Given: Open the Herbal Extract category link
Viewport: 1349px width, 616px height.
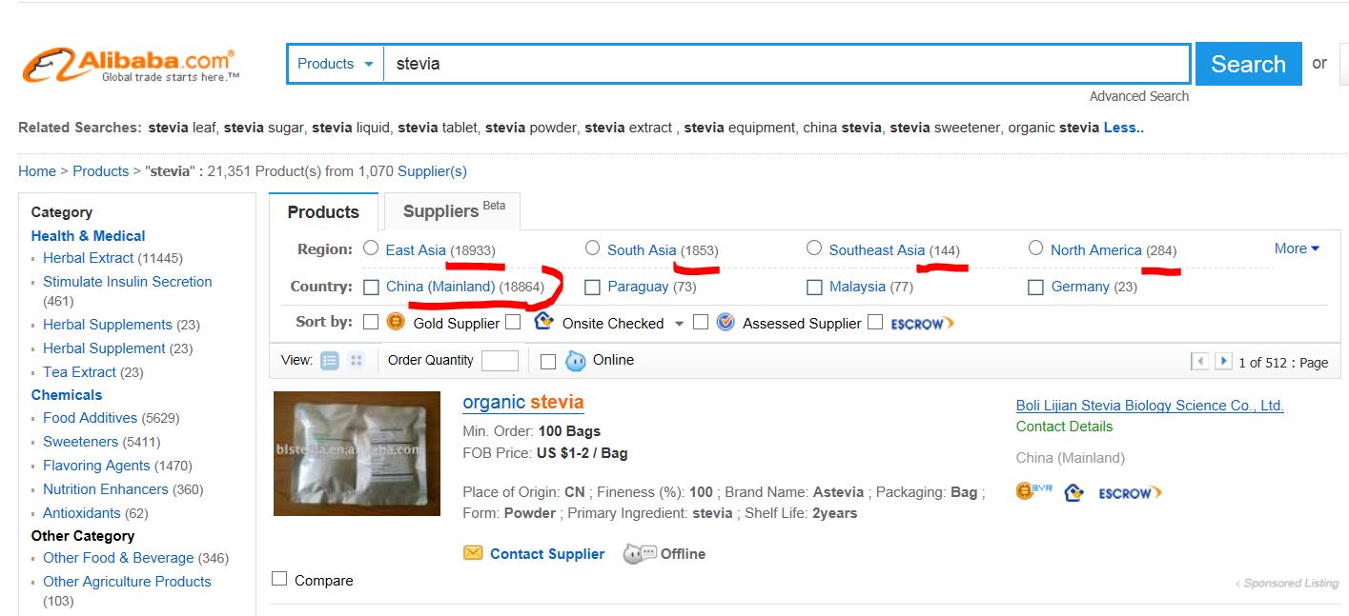Looking at the screenshot, I should 88,258.
